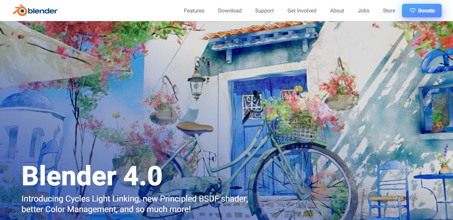Click the orange Blender logo icon
Screen dimensions: 453x220
point(20,11)
